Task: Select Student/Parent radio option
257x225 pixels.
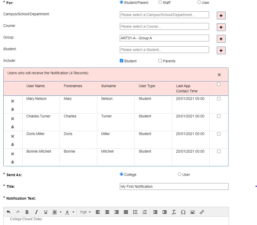Action: (x=121, y=2)
